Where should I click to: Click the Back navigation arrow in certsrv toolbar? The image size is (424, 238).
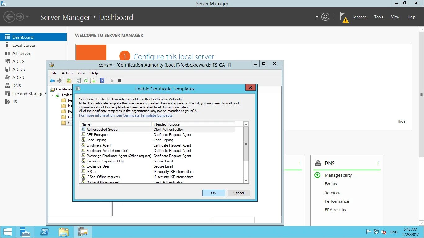click(x=52, y=81)
